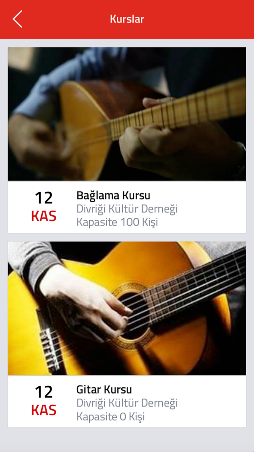The image size is (254, 452).
Task: Tap the 12 date number on Bağlama card
Action: 44,198
